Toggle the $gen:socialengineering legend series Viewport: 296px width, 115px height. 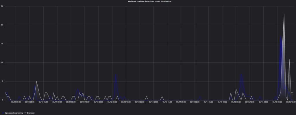tap(14, 113)
